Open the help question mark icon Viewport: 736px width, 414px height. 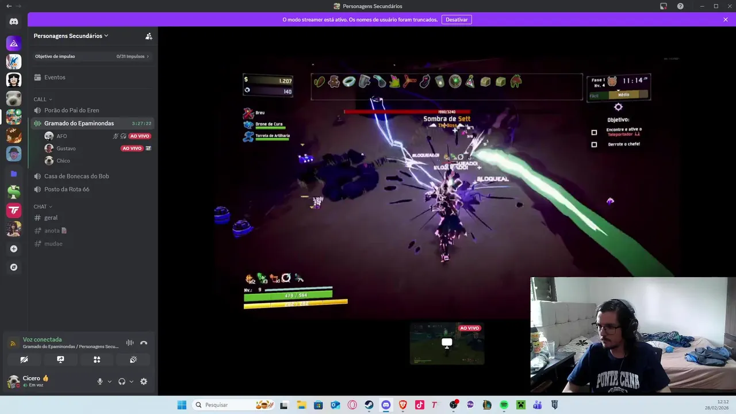point(681,6)
